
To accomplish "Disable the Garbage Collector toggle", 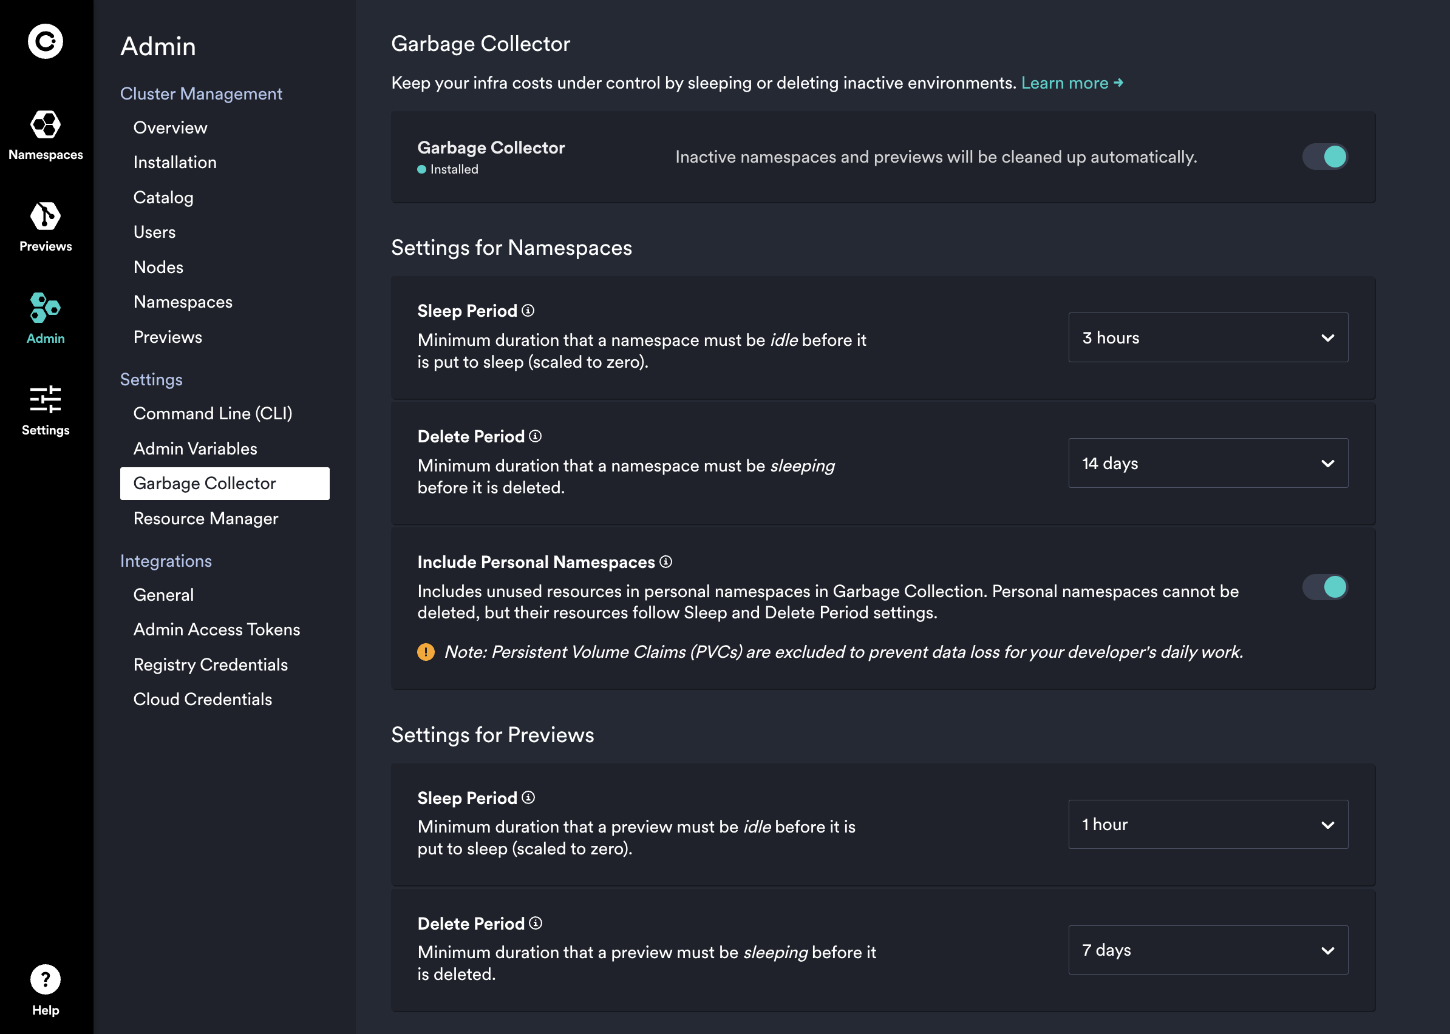I will [x=1325, y=156].
